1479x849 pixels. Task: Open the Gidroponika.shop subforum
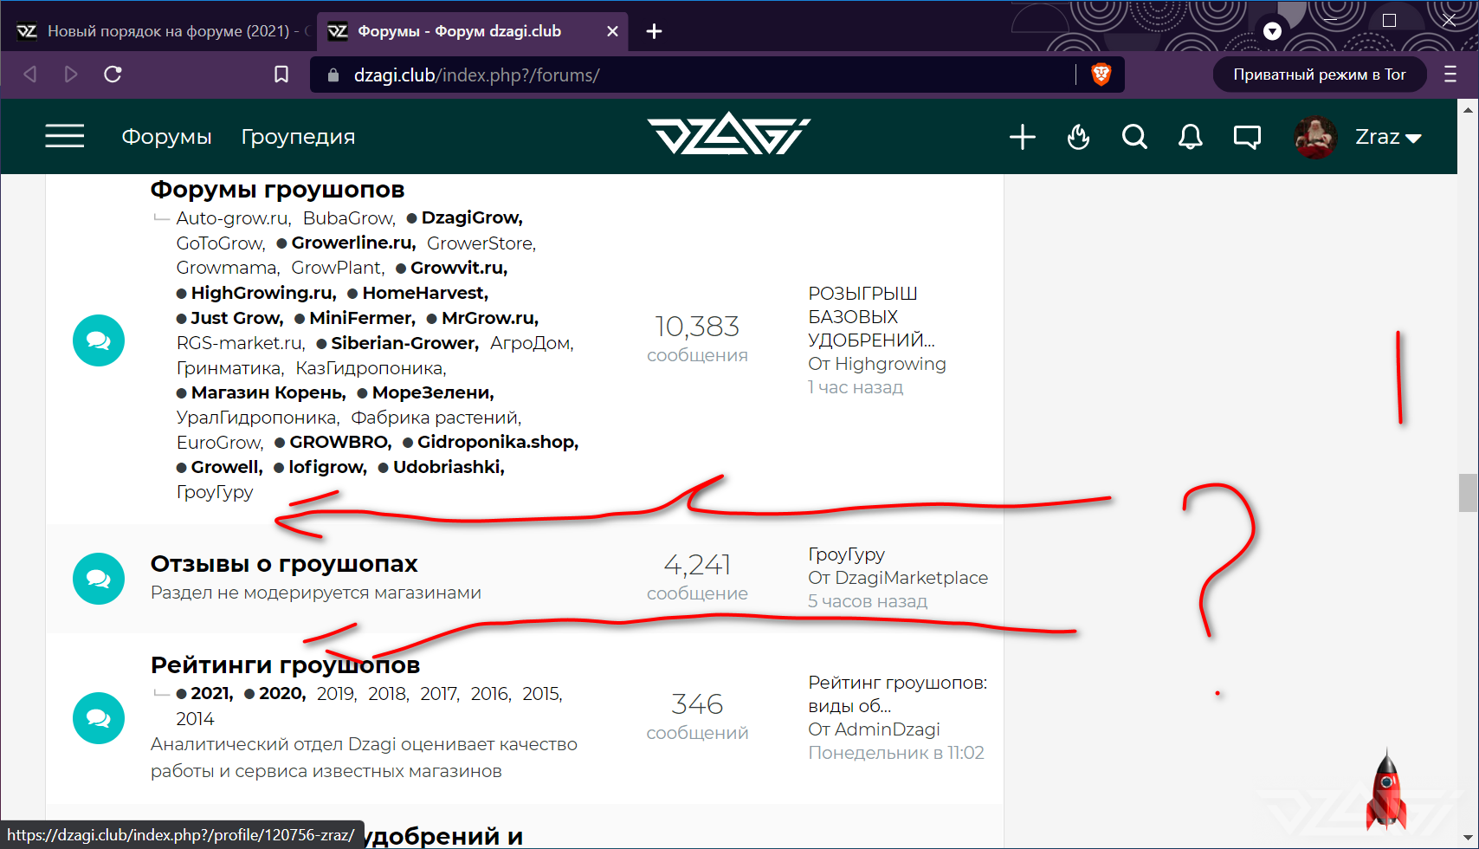pyautogui.click(x=498, y=442)
